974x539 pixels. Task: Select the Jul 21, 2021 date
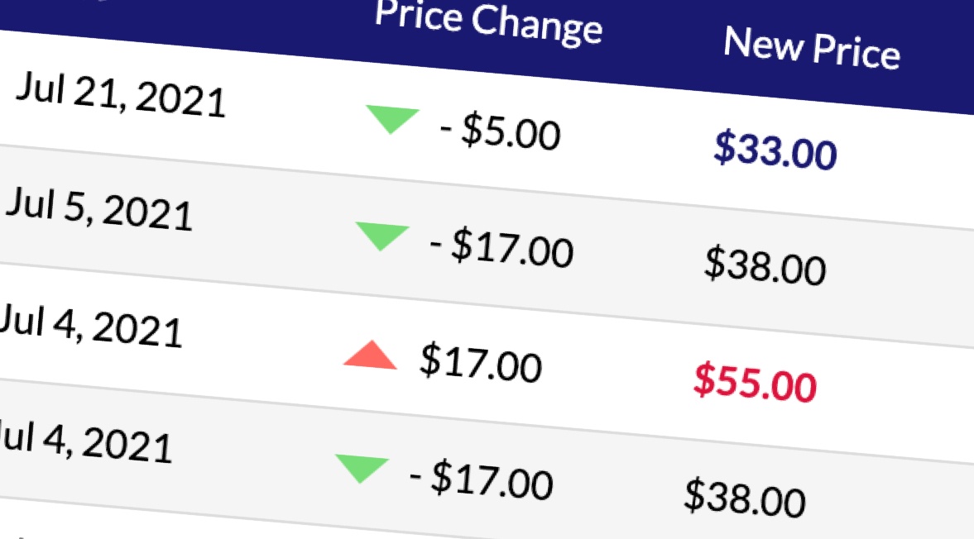pos(121,95)
